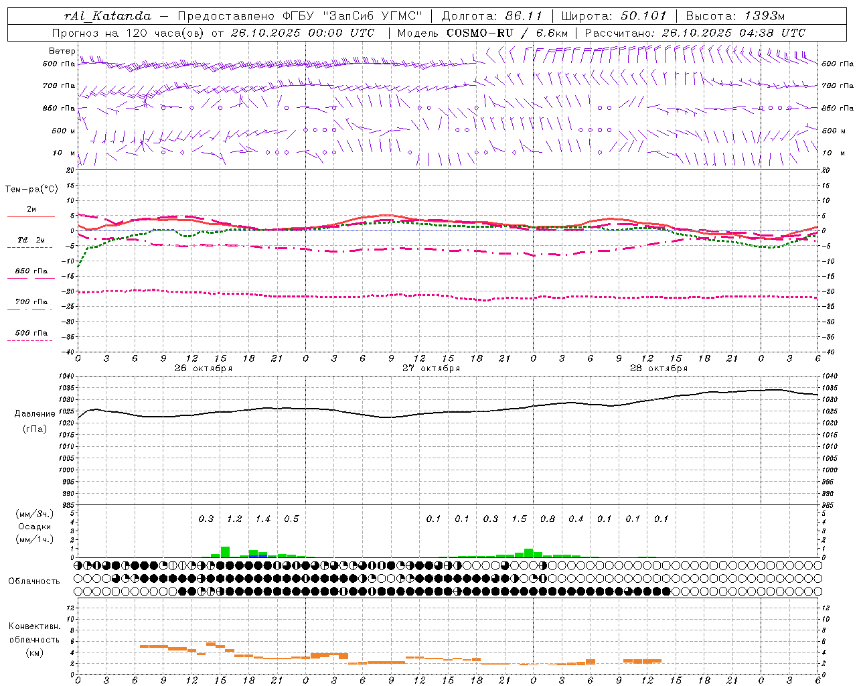This screenshot has height=686, width=857.
Task: Click the Осадки panel label
Action: coord(35,527)
